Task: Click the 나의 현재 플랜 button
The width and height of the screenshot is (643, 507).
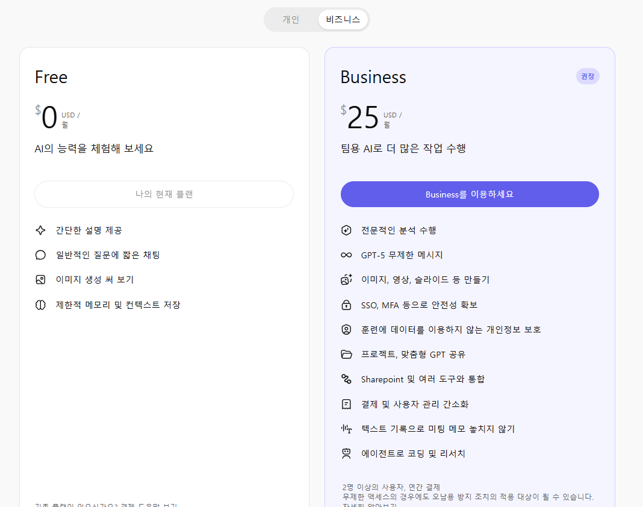Action: click(x=164, y=194)
